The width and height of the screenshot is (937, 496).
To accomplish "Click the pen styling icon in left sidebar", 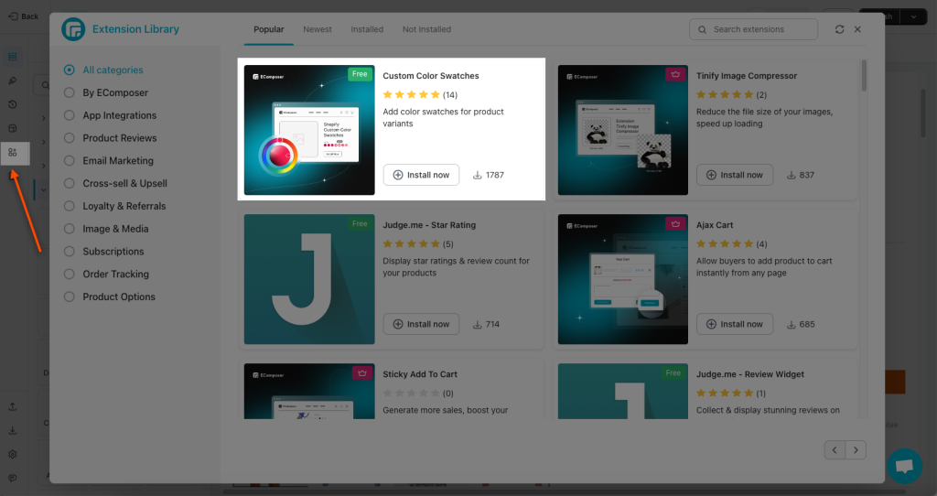I will [13, 81].
